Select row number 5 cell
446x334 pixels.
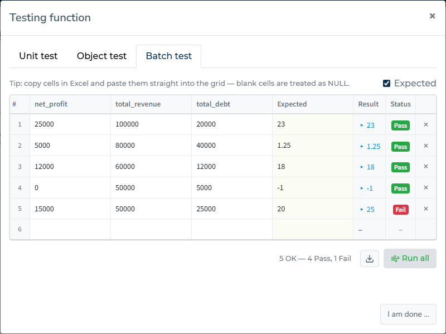coord(20,209)
